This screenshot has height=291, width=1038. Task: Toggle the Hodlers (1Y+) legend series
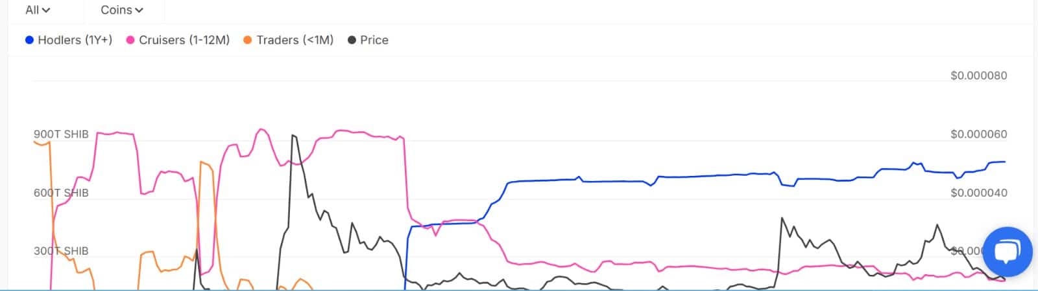pyautogui.click(x=68, y=40)
